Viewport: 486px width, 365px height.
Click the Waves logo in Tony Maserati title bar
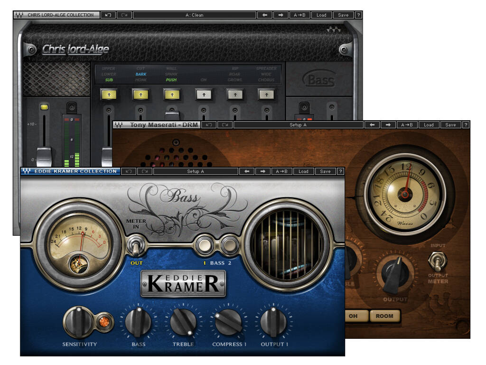click(119, 125)
